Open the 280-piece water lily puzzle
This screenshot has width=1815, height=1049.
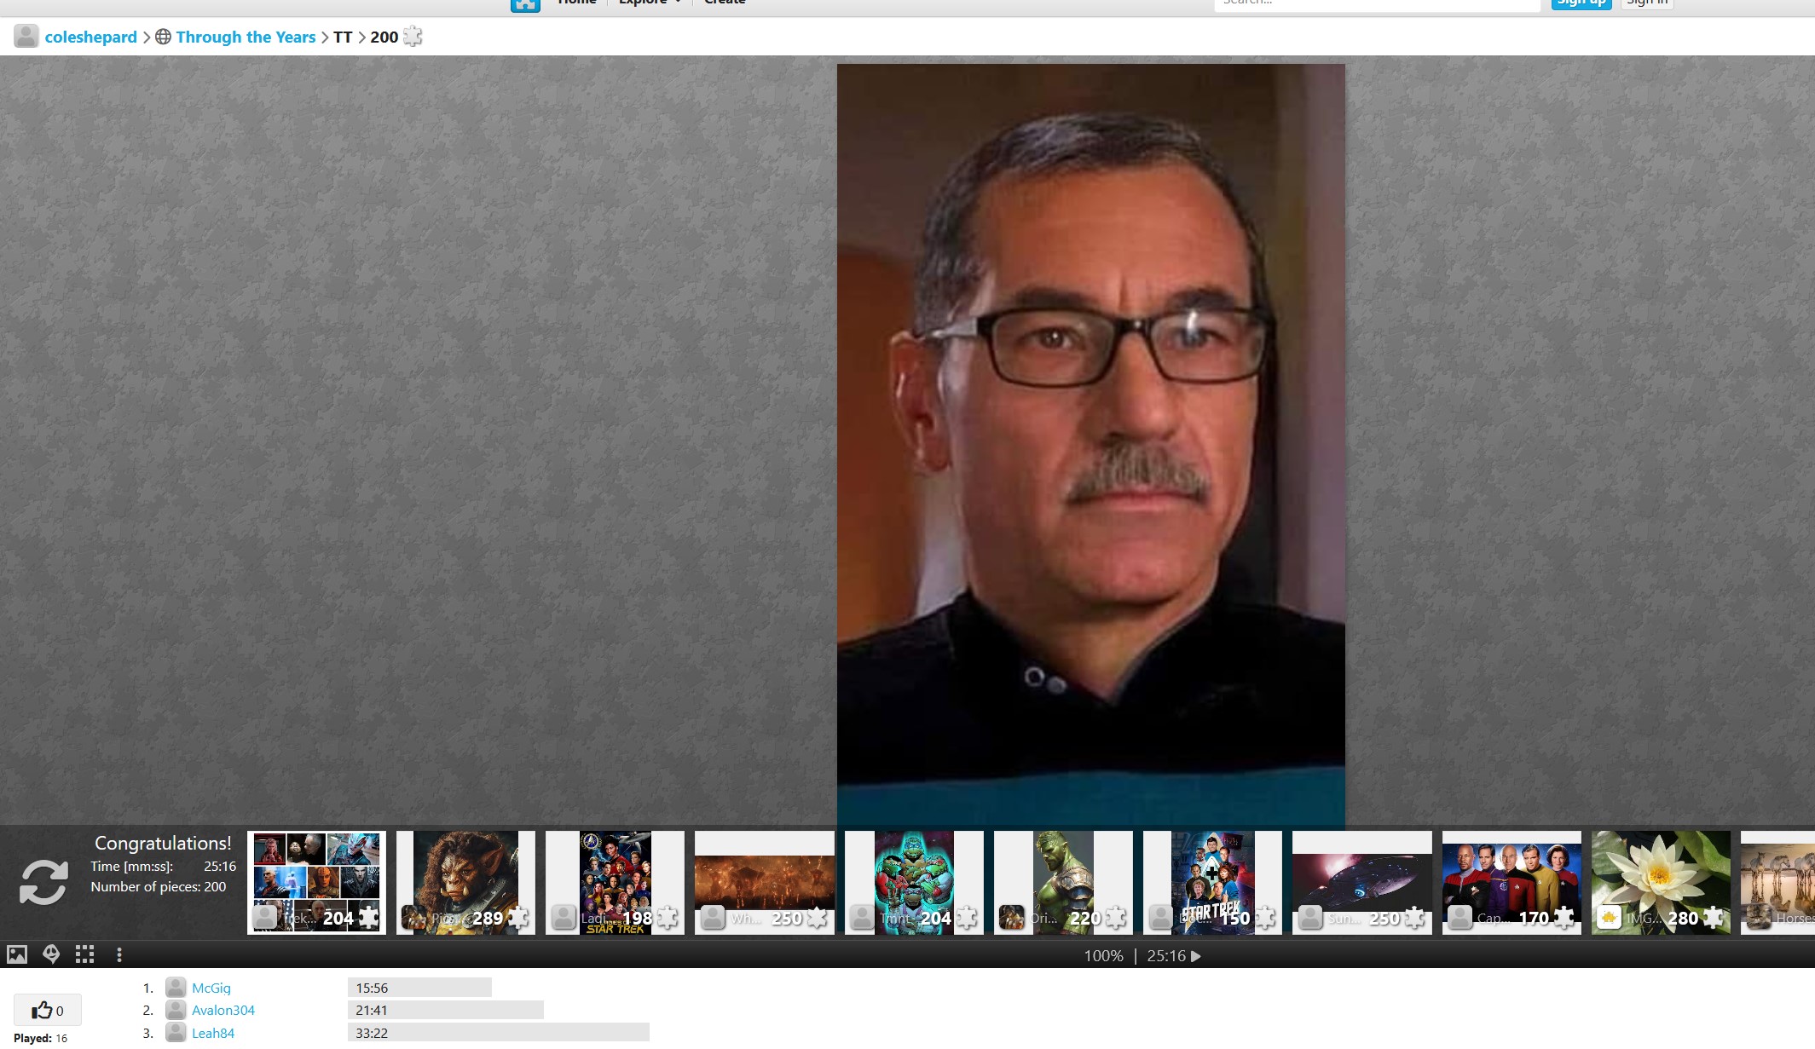pos(1661,882)
